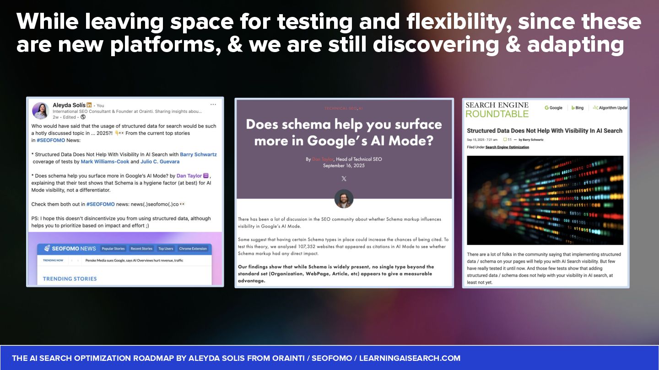Screen dimensions: 659x370
Task: Click the '2w • Edited' post timestamp
Action: tap(64, 117)
